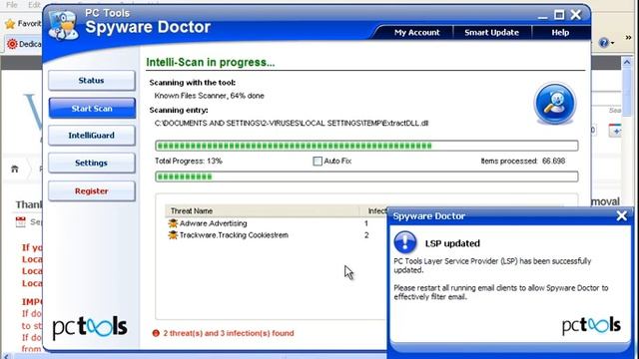Open the Help tab
639x359 pixels.
[x=560, y=33]
